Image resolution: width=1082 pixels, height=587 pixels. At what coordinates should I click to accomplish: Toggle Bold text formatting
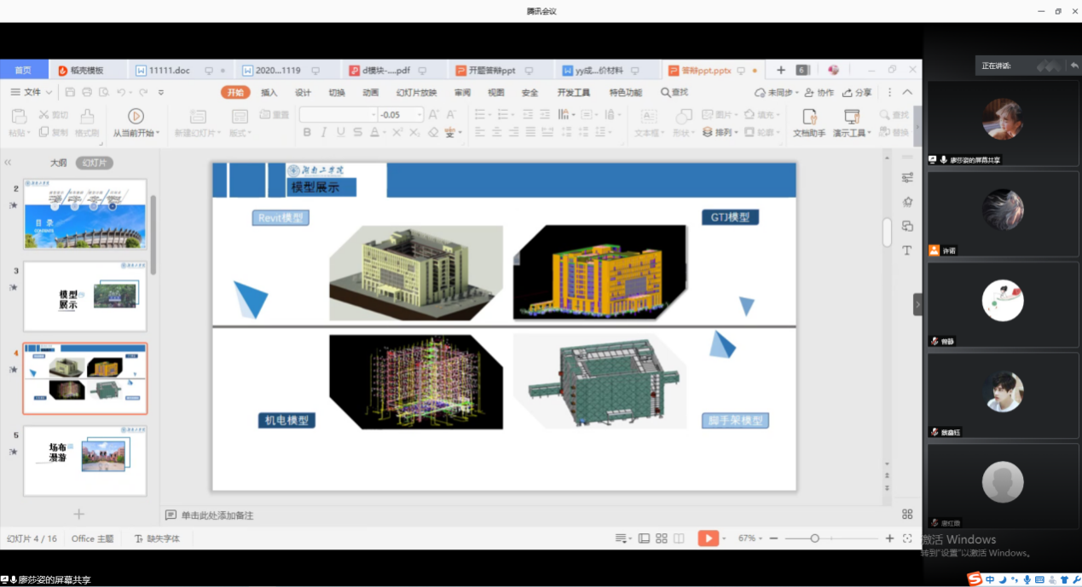[307, 132]
